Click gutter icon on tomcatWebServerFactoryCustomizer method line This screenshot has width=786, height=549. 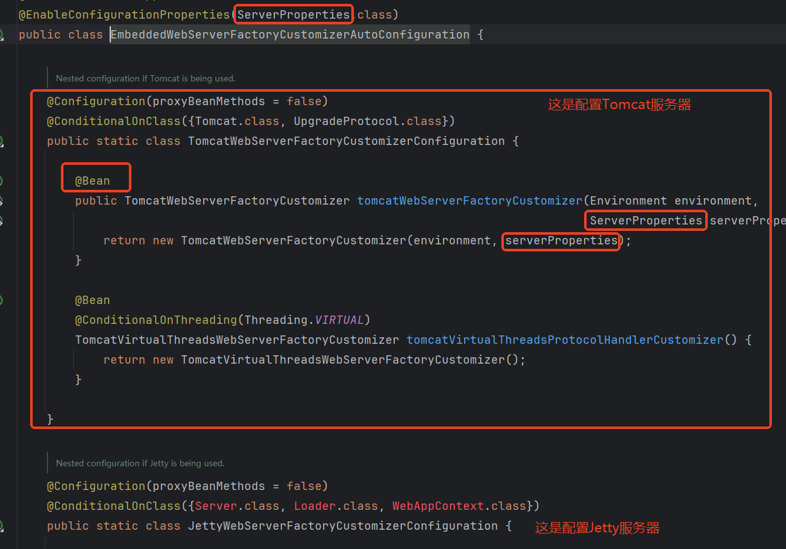tap(2, 201)
